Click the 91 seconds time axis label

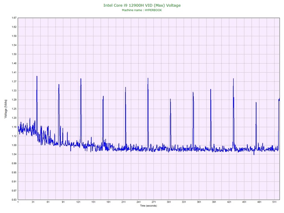click(63, 202)
